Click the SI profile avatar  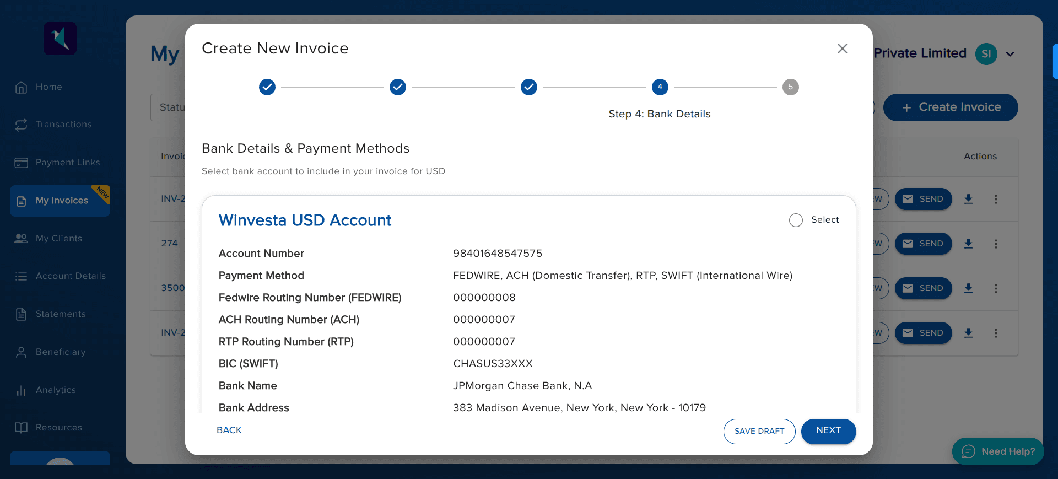[986, 54]
